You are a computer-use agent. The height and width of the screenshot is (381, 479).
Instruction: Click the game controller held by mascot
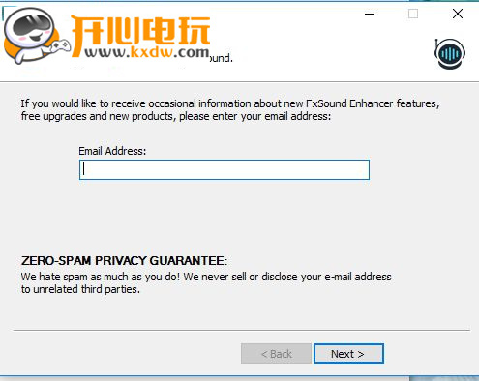point(61,45)
